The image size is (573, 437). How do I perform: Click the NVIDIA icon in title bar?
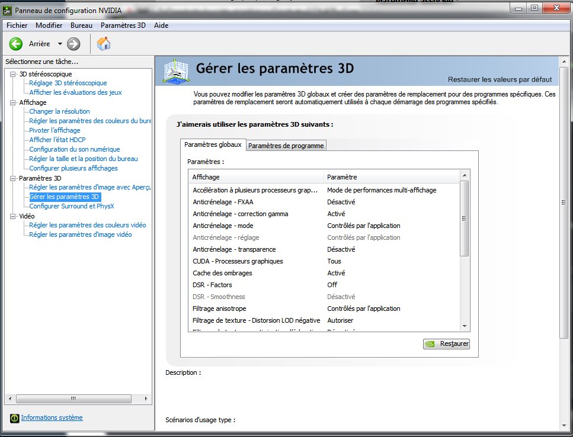tap(7, 11)
